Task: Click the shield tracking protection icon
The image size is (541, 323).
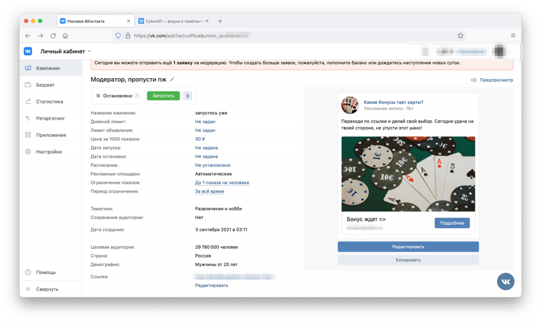Action: tap(118, 35)
